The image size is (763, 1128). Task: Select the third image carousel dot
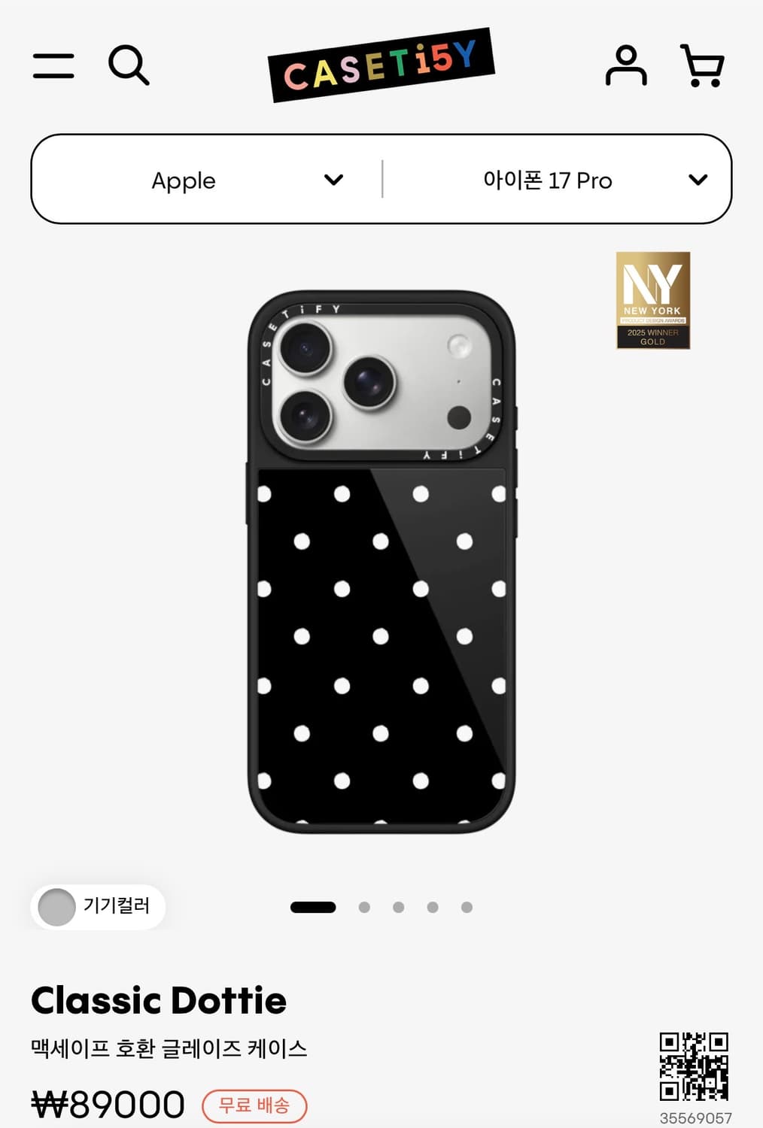click(x=398, y=907)
